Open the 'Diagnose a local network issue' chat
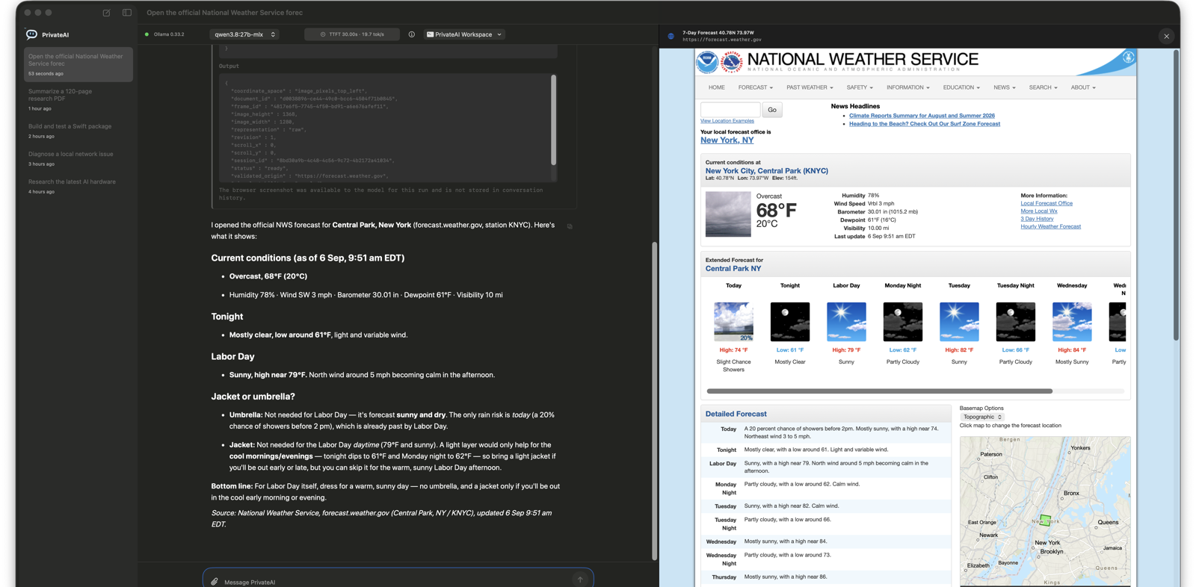 click(x=78, y=158)
